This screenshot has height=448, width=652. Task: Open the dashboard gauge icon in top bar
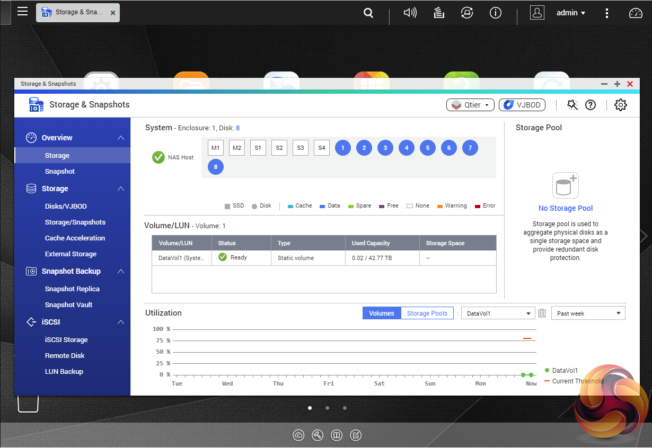point(635,13)
